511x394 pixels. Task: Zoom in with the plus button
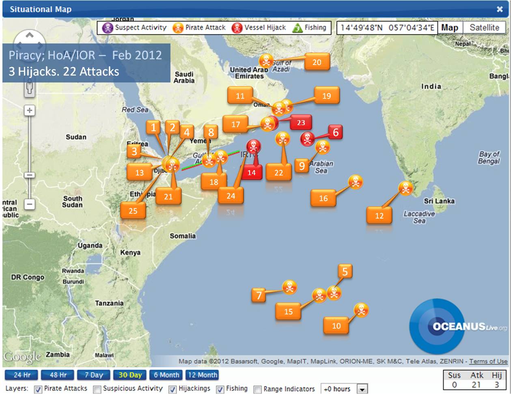[29, 110]
